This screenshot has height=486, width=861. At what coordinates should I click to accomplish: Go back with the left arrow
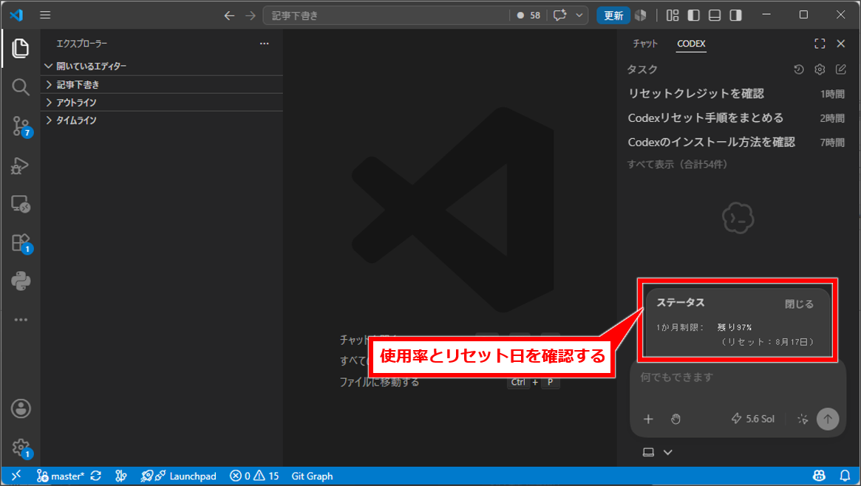[x=230, y=16]
